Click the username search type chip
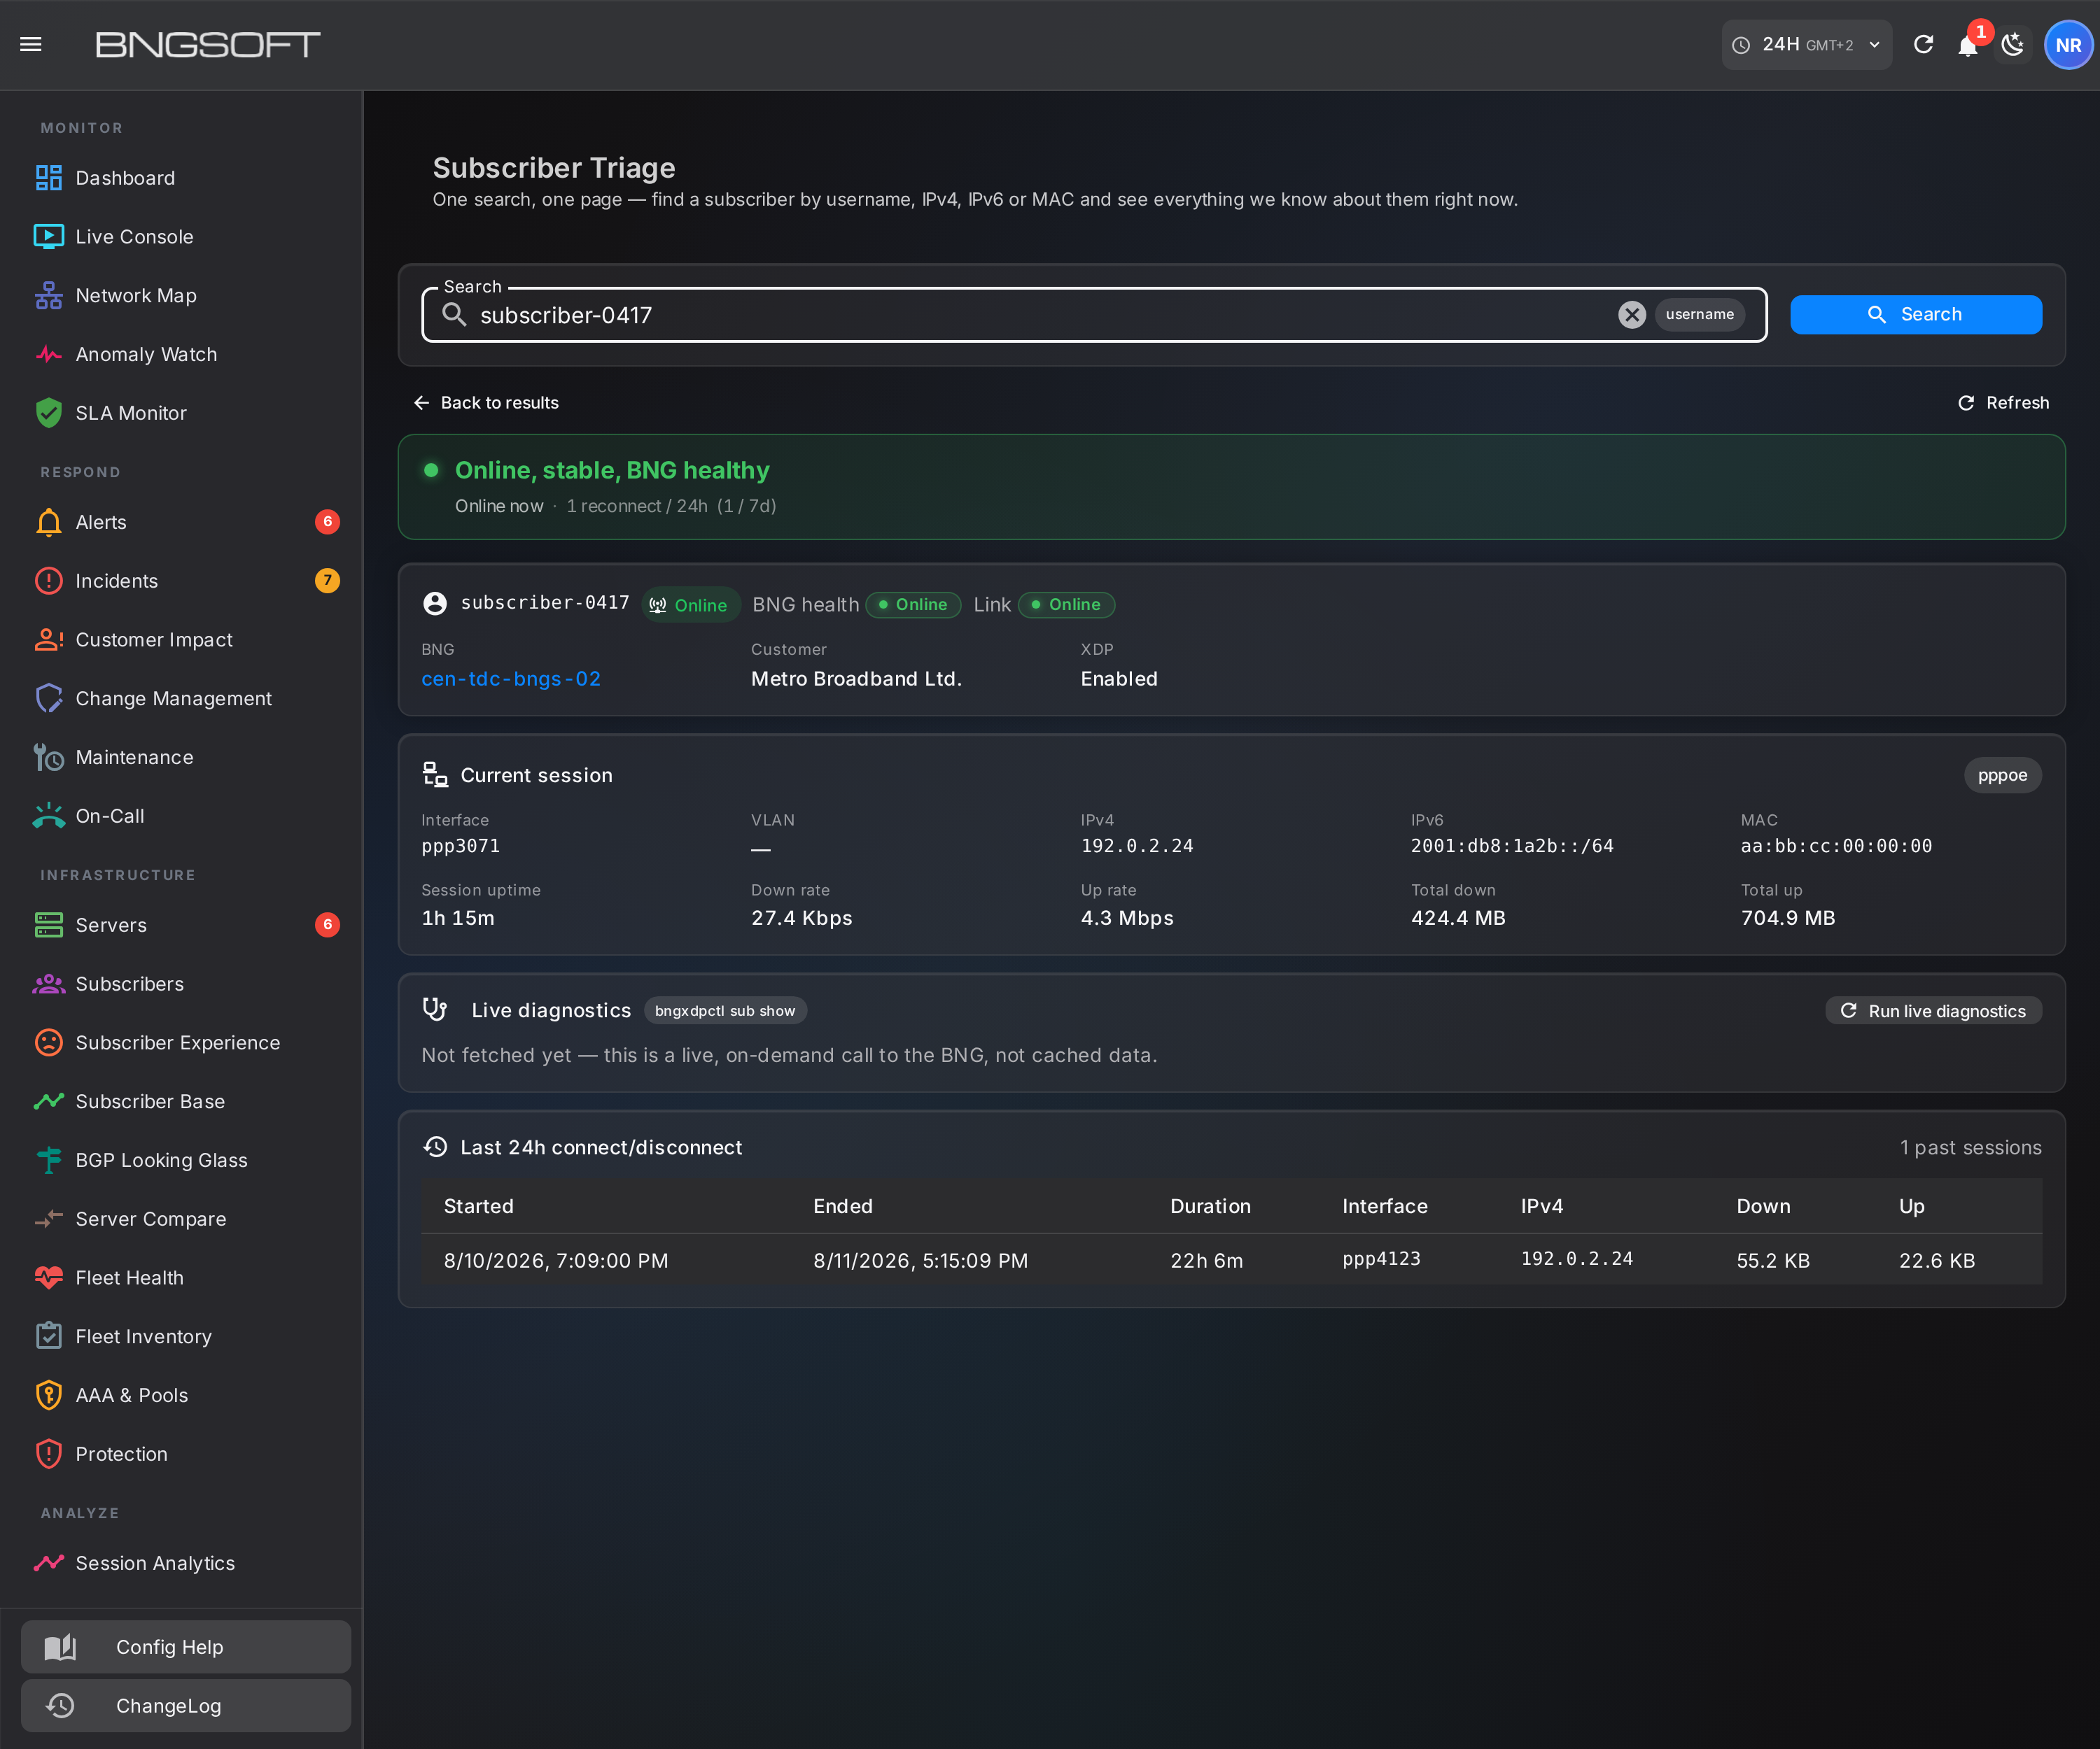 pos(1700,315)
